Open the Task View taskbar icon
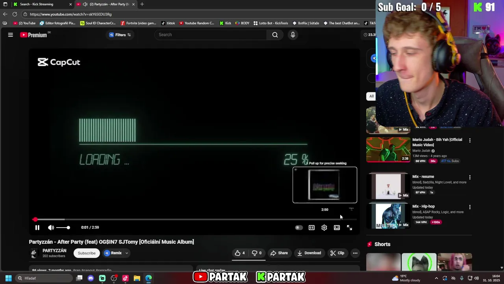 [x=79, y=278]
